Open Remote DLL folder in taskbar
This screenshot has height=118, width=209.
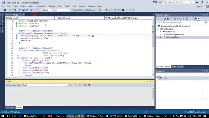coord(30,116)
